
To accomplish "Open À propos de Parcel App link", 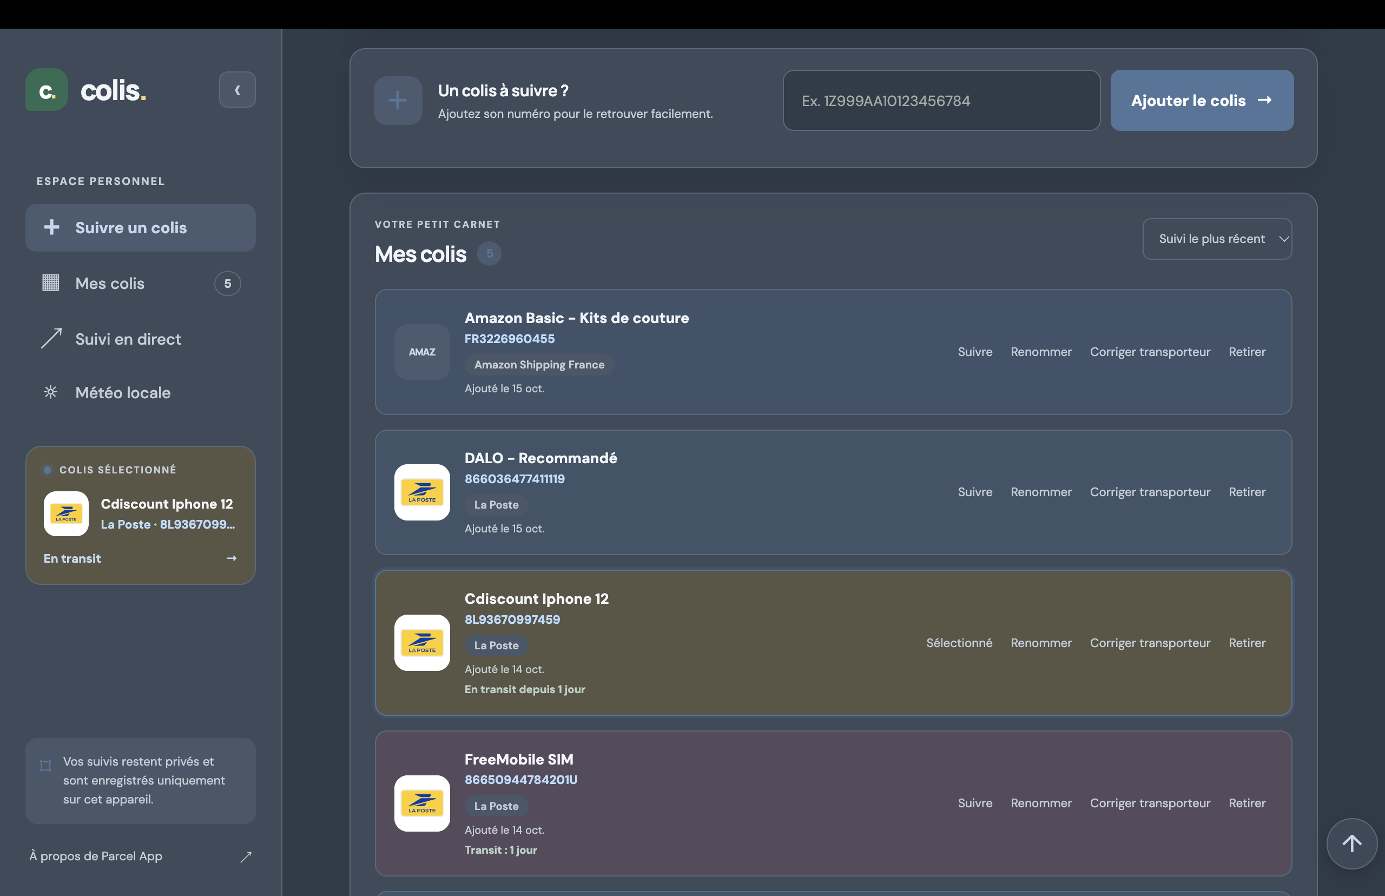I will tap(96, 856).
